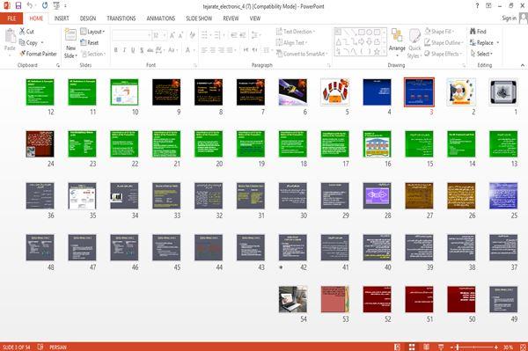Open the Shape Outline dropdown
The image size is (528, 351).
coord(444,43)
